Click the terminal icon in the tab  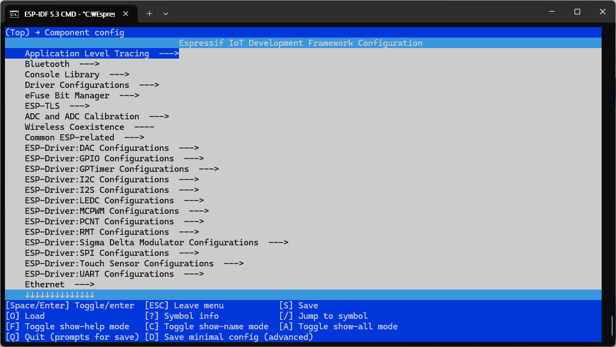tap(14, 14)
